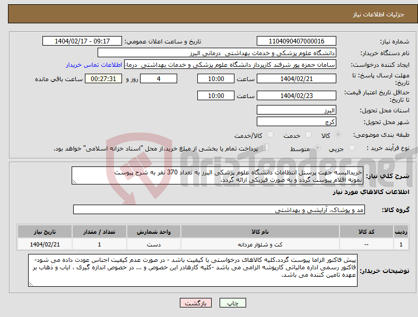This screenshot has width=418, height=317.
Task: Click the کد کالا column header
Action: tap(367, 232)
